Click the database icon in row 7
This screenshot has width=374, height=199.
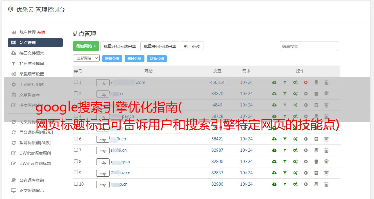(x=316, y=150)
